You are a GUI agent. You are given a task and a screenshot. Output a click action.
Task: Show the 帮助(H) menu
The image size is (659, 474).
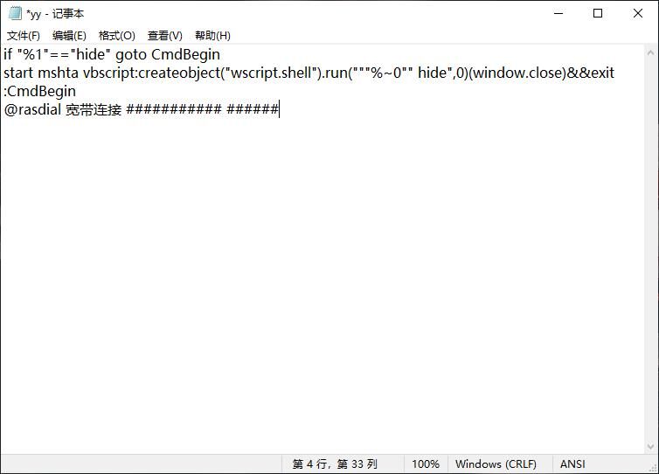point(212,36)
